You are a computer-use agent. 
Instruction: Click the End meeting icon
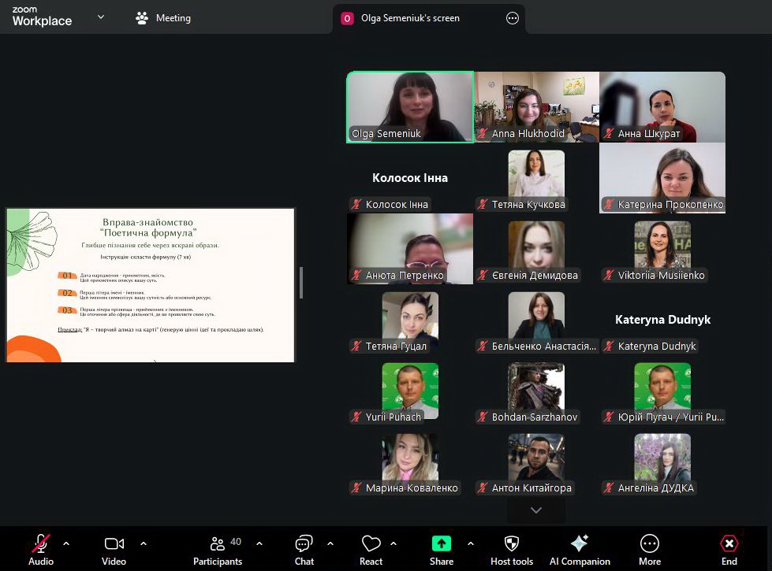click(729, 543)
